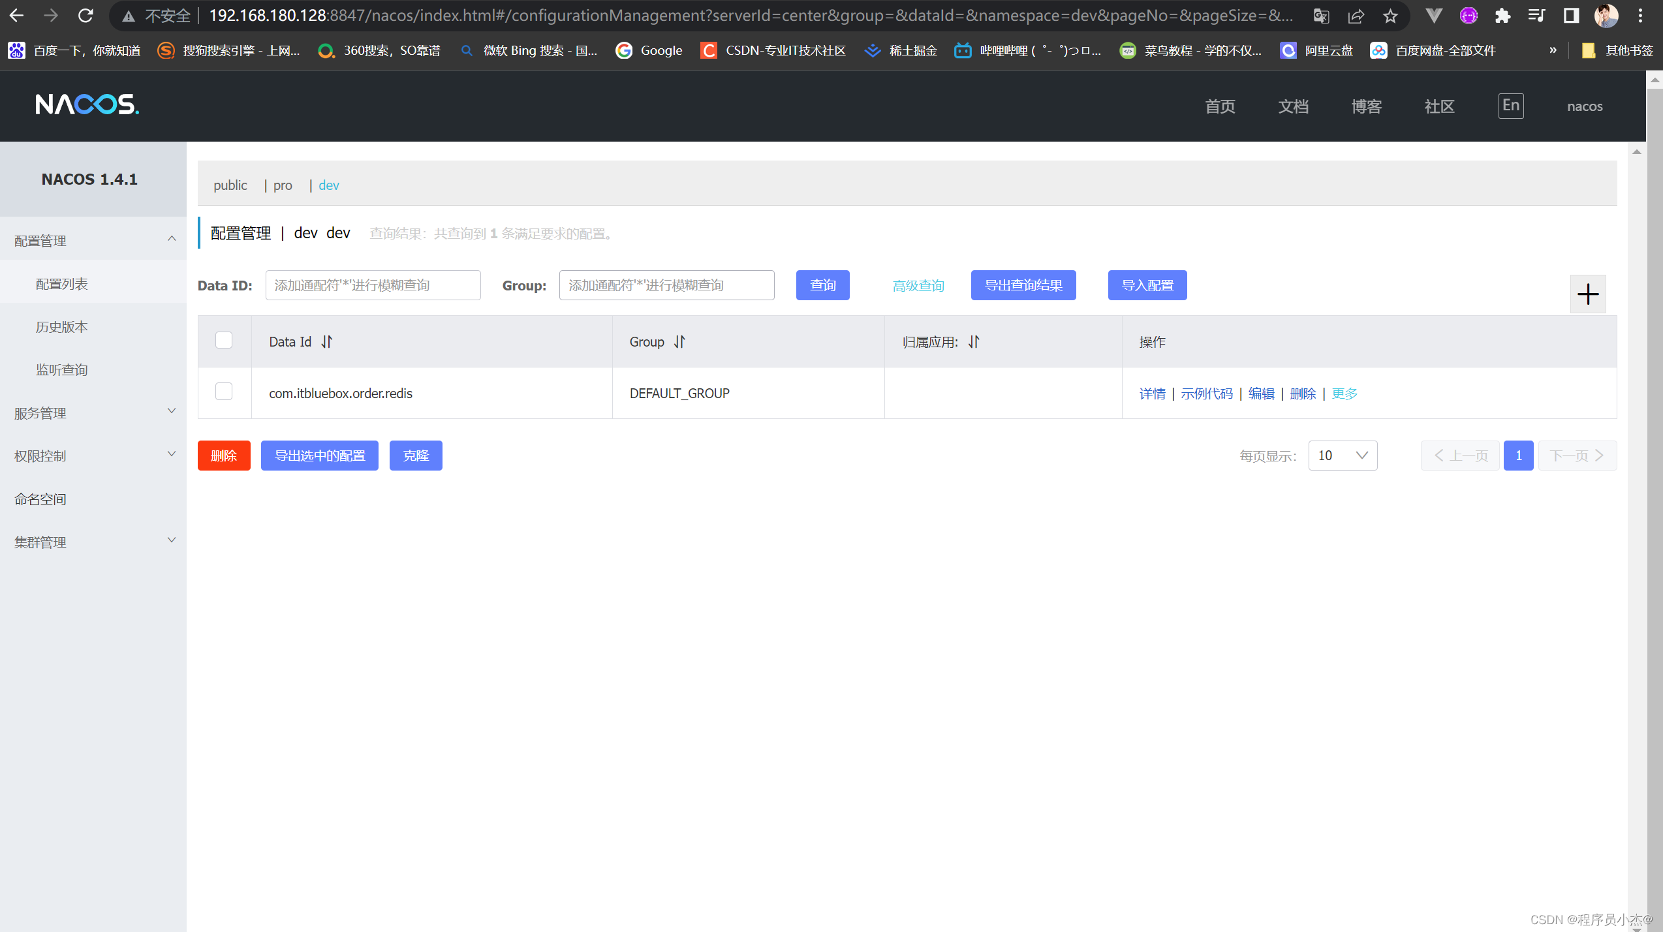
Task: Click 编辑 for redis config
Action: pos(1261,394)
